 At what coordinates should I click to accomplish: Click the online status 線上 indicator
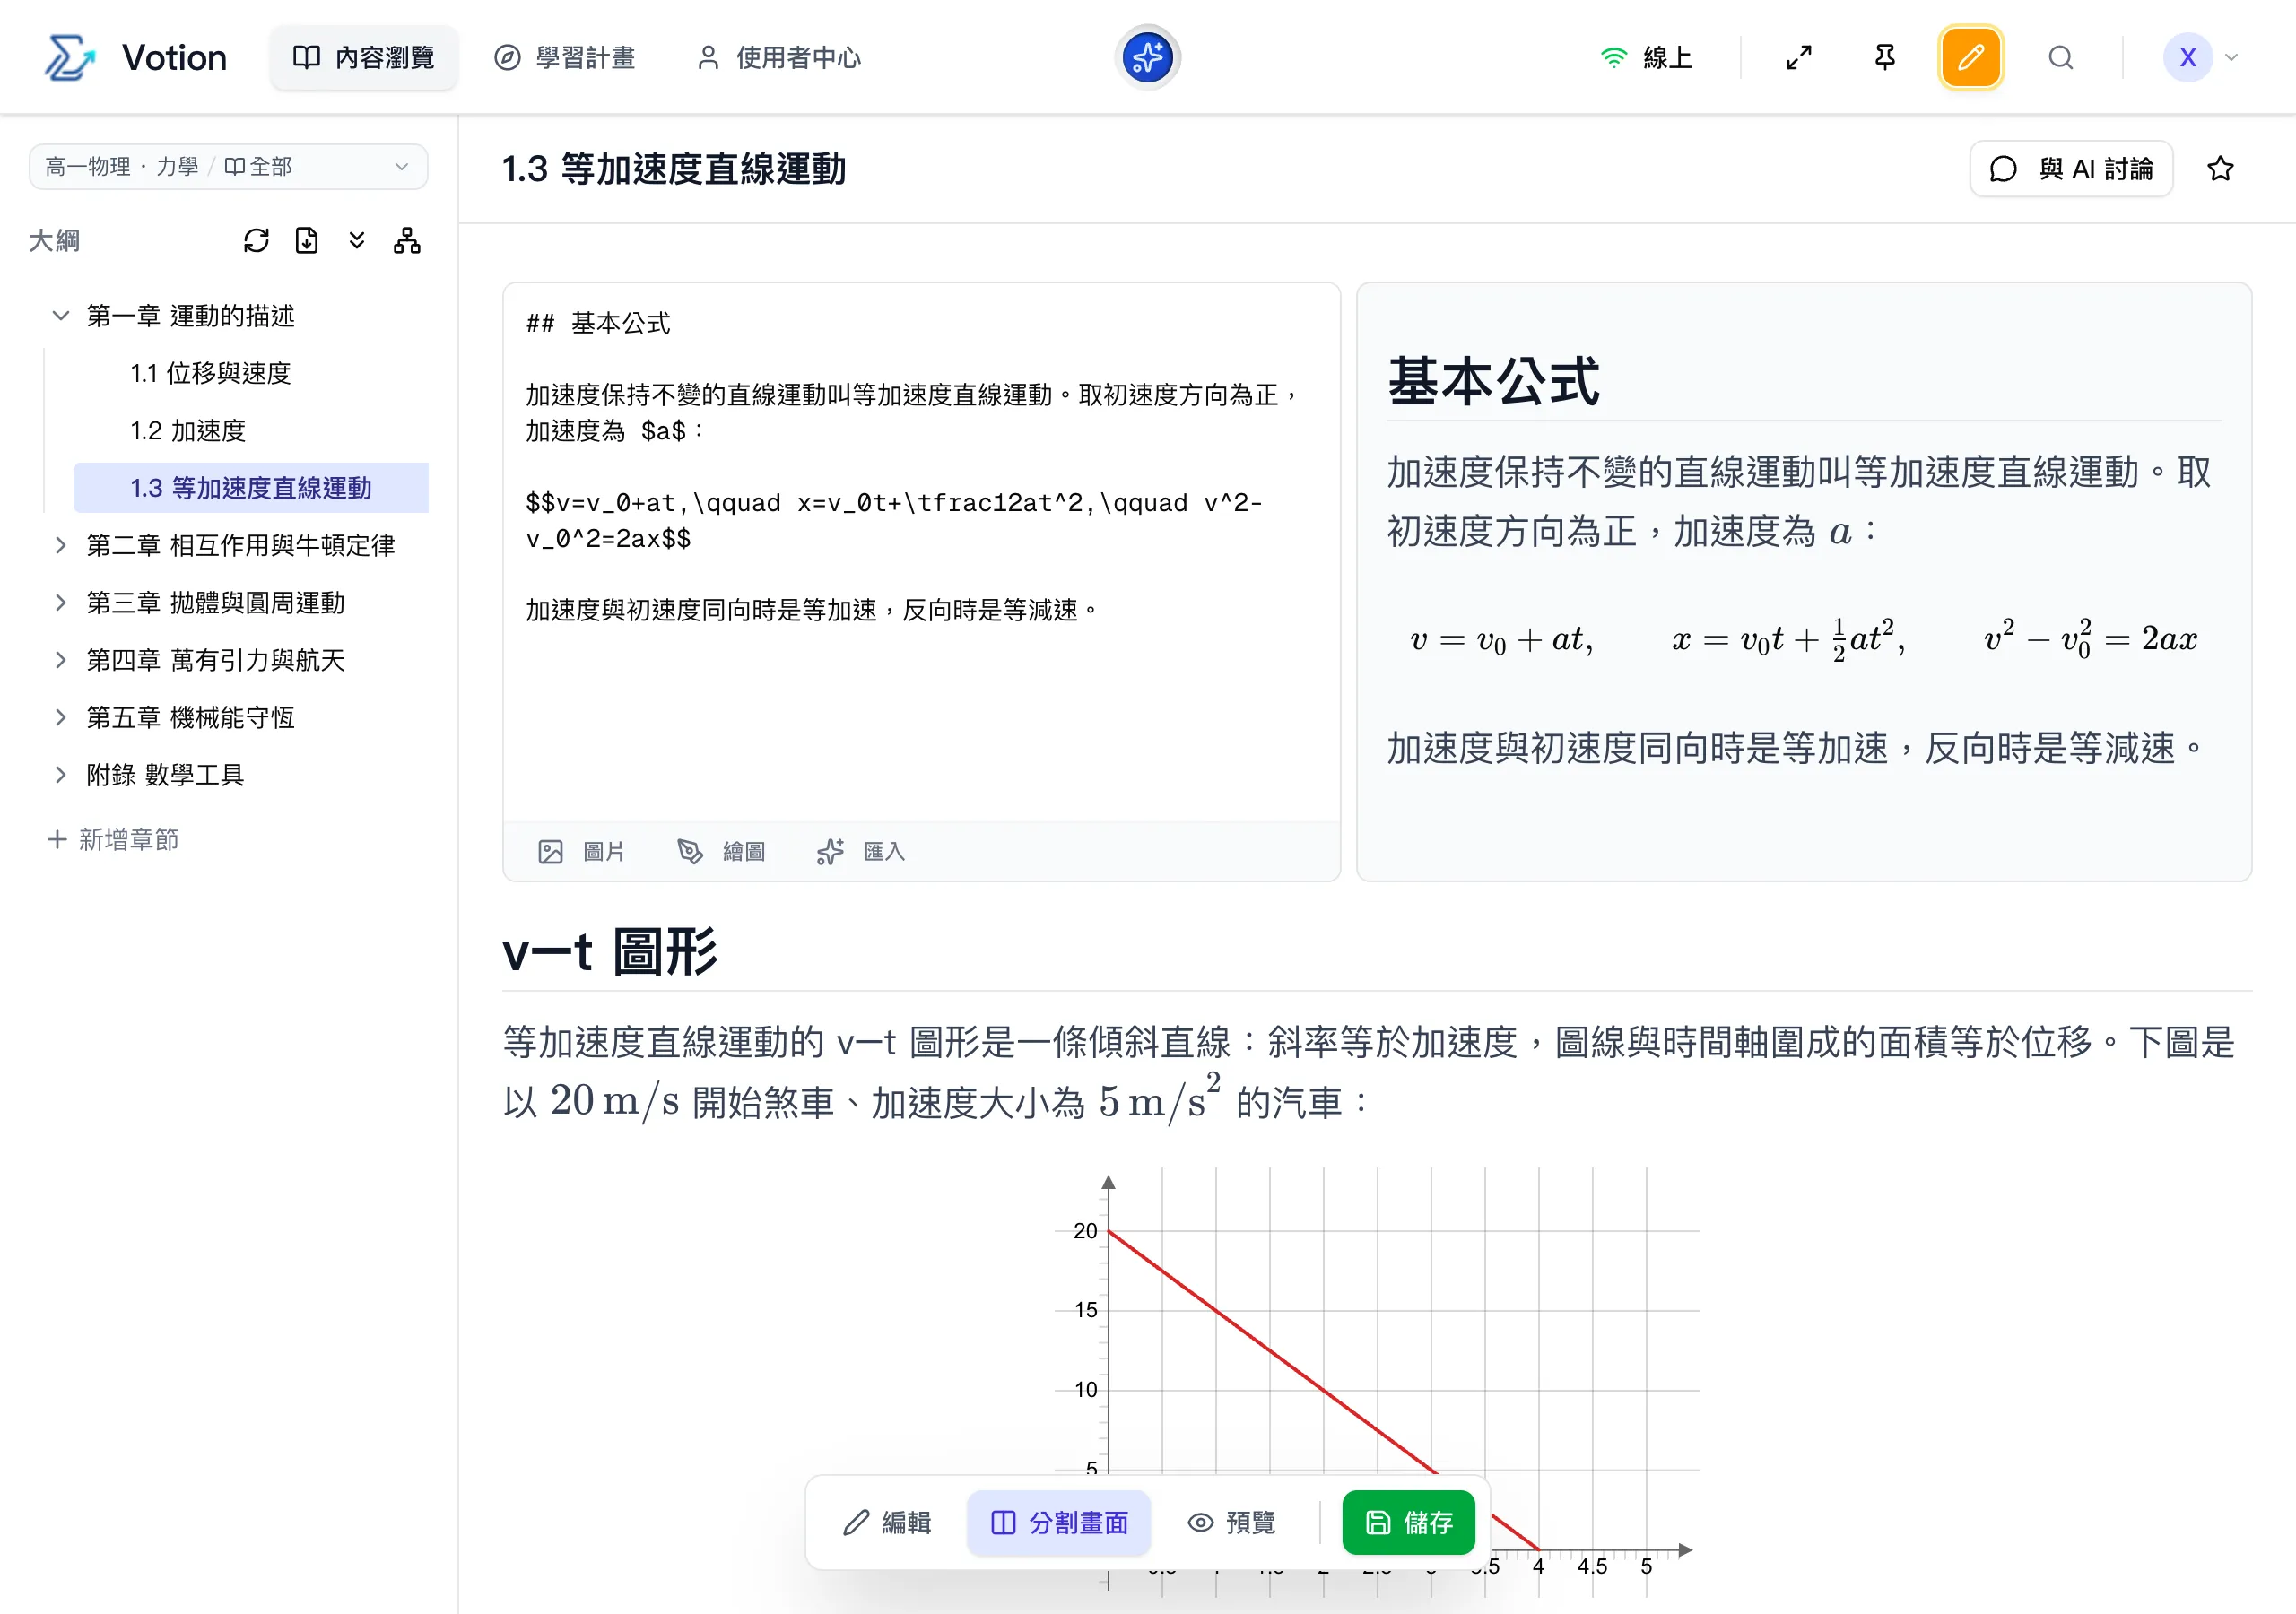tap(1646, 57)
